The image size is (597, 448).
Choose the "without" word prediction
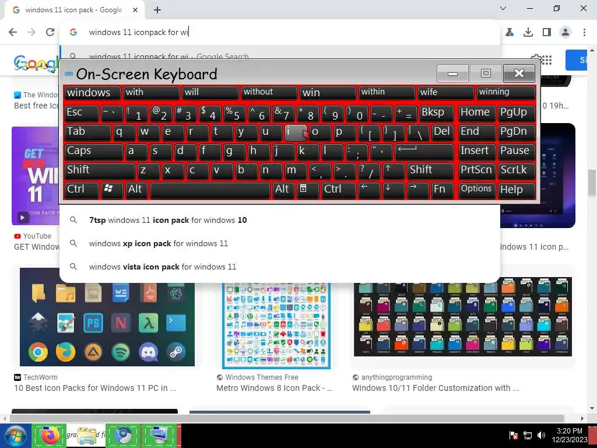pos(269,93)
